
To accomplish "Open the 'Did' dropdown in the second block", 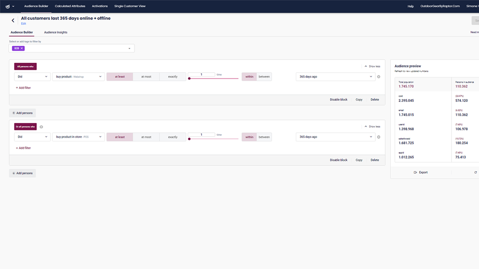I will coord(32,137).
